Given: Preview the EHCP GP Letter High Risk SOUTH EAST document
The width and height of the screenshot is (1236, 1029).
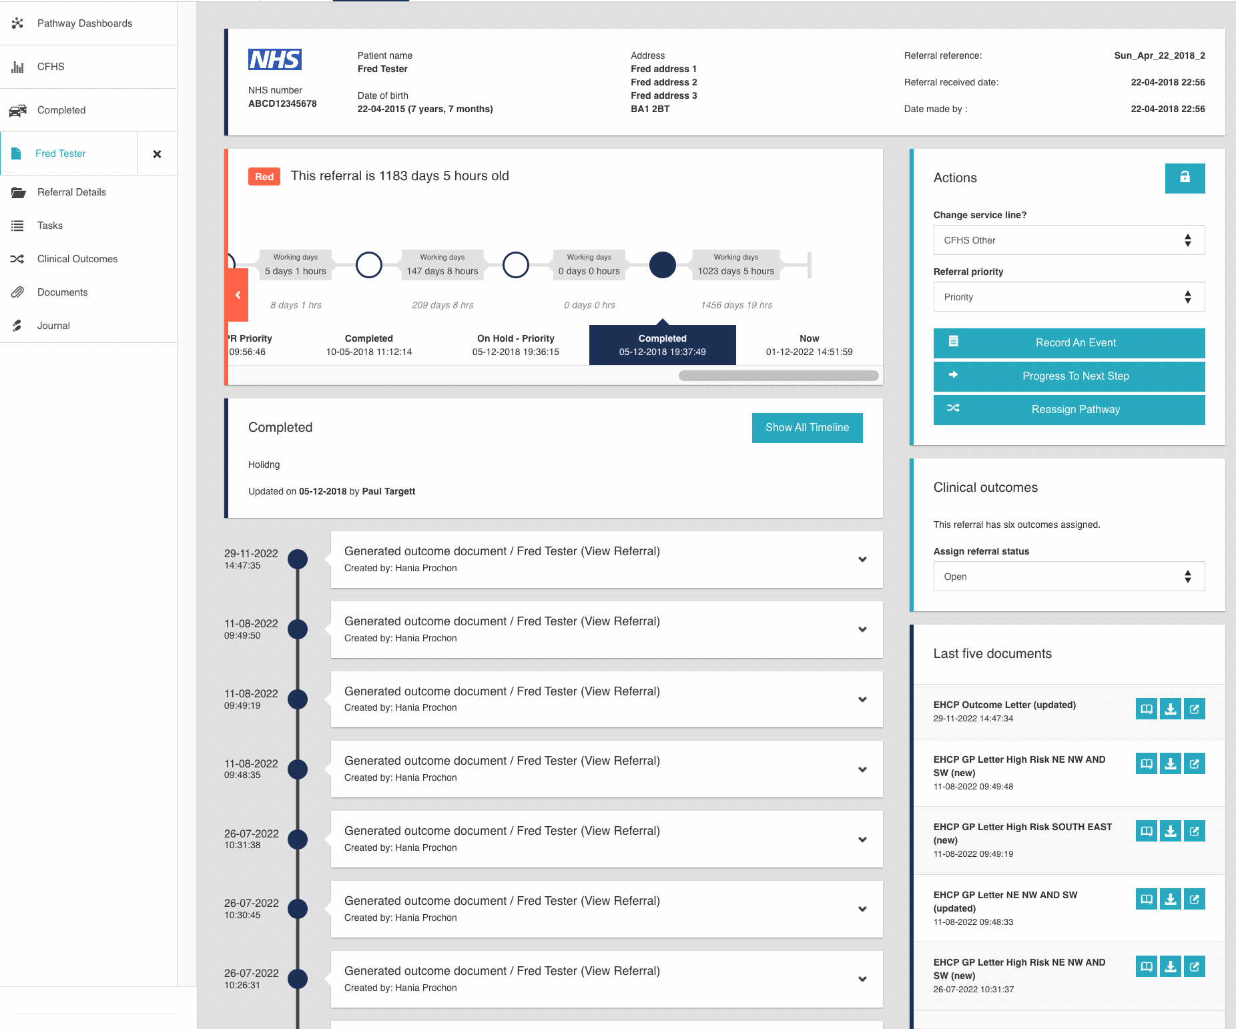Looking at the screenshot, I should [x=1146, y=831].
